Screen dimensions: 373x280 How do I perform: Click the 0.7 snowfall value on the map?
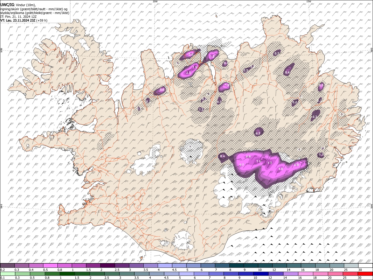tap(241, 165)
